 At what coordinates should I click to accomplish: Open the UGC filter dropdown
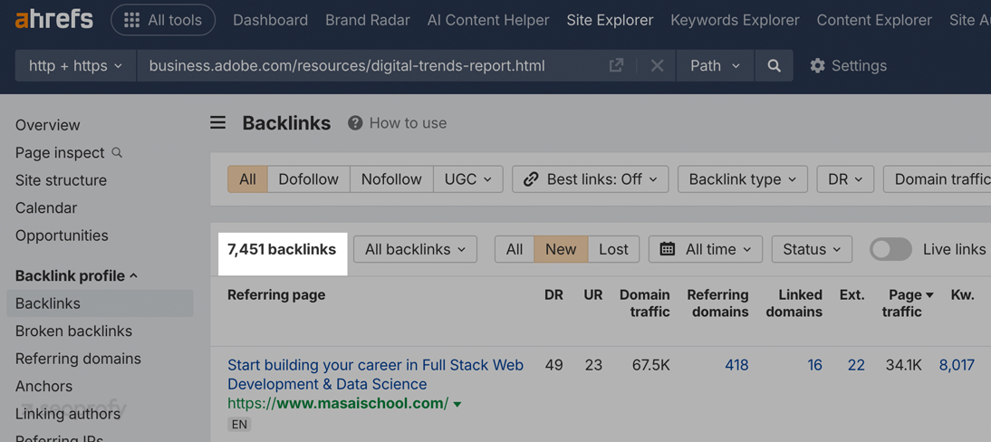point(468,179)
